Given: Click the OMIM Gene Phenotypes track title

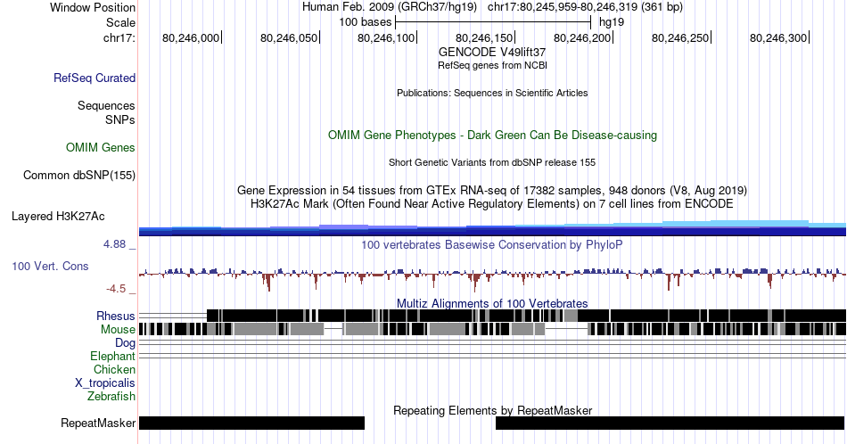Looking at the screenshot, I should (492, 135).
